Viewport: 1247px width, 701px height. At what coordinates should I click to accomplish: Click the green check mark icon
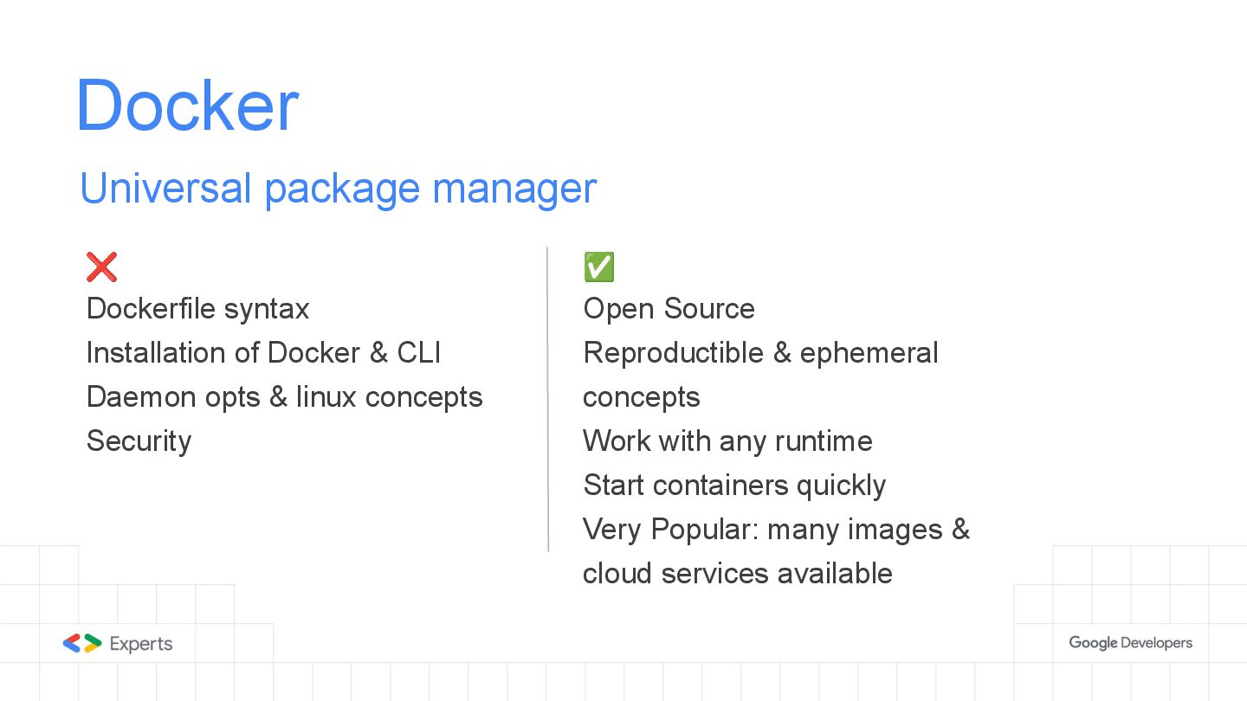click(598, 267)
